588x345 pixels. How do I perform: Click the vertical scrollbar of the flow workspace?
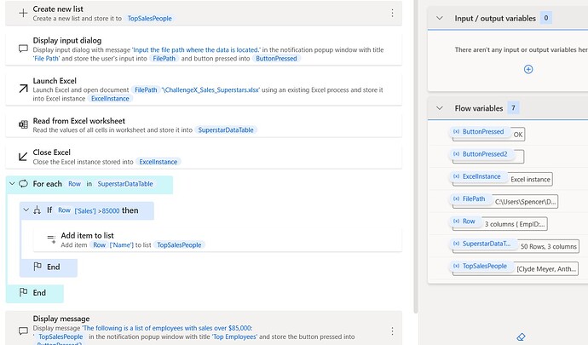(x=416, y=157)
